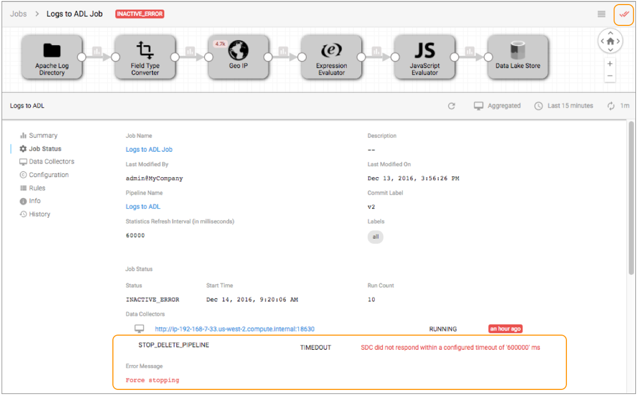637x395 pixels.
Task: Open the Logs to ADL pipeline link
Action: point(143,207)
